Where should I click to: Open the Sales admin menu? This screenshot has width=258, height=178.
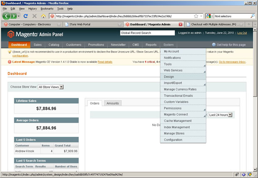click(38, 45)
